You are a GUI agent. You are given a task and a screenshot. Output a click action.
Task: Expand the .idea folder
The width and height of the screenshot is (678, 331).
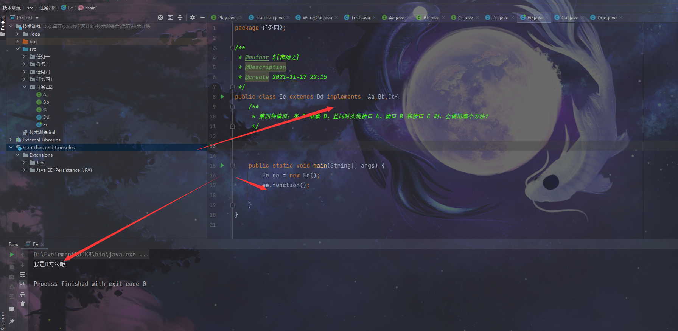click(17, 34)
